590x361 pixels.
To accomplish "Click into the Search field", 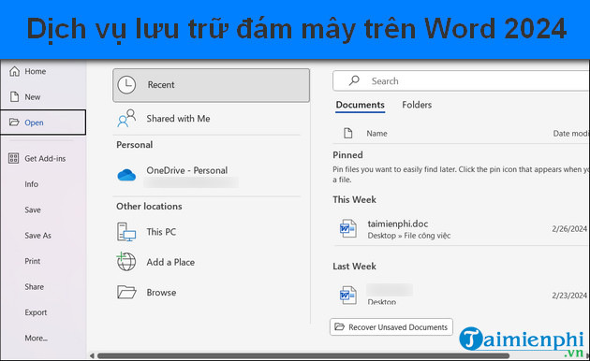I will [x=462, y=80].
